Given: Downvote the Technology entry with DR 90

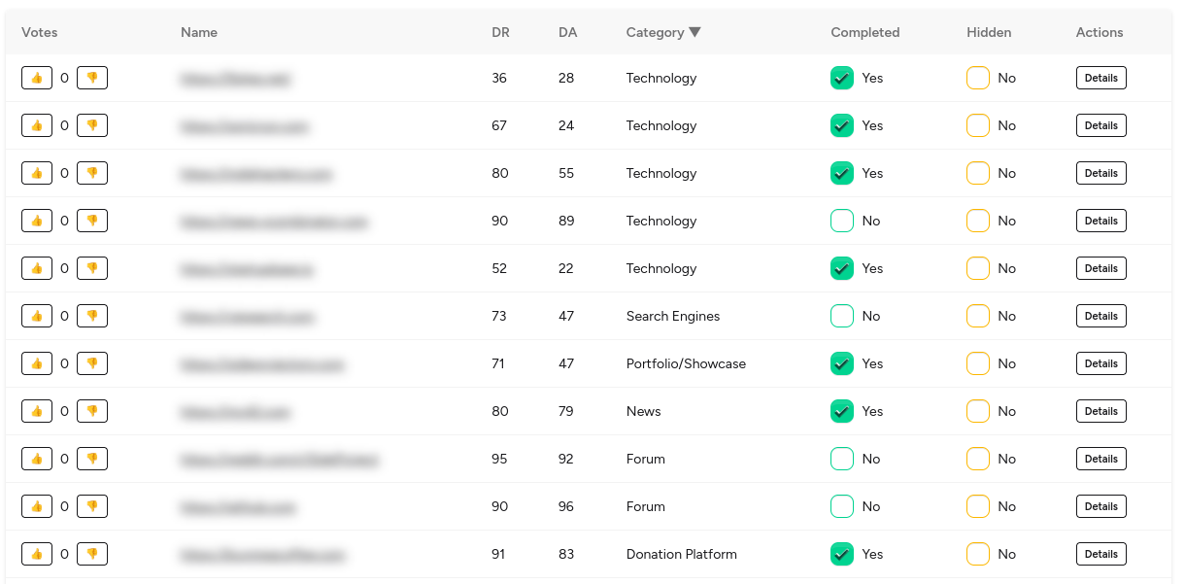Looking at the screenshot, I should pyautogui.click(x=92, y=221).
